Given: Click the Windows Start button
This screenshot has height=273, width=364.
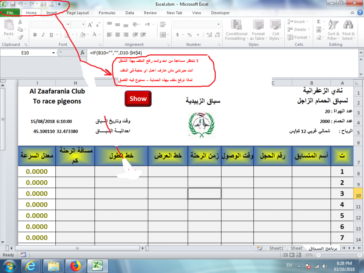Looking at the screenshot, I should (x=9, y=266).
